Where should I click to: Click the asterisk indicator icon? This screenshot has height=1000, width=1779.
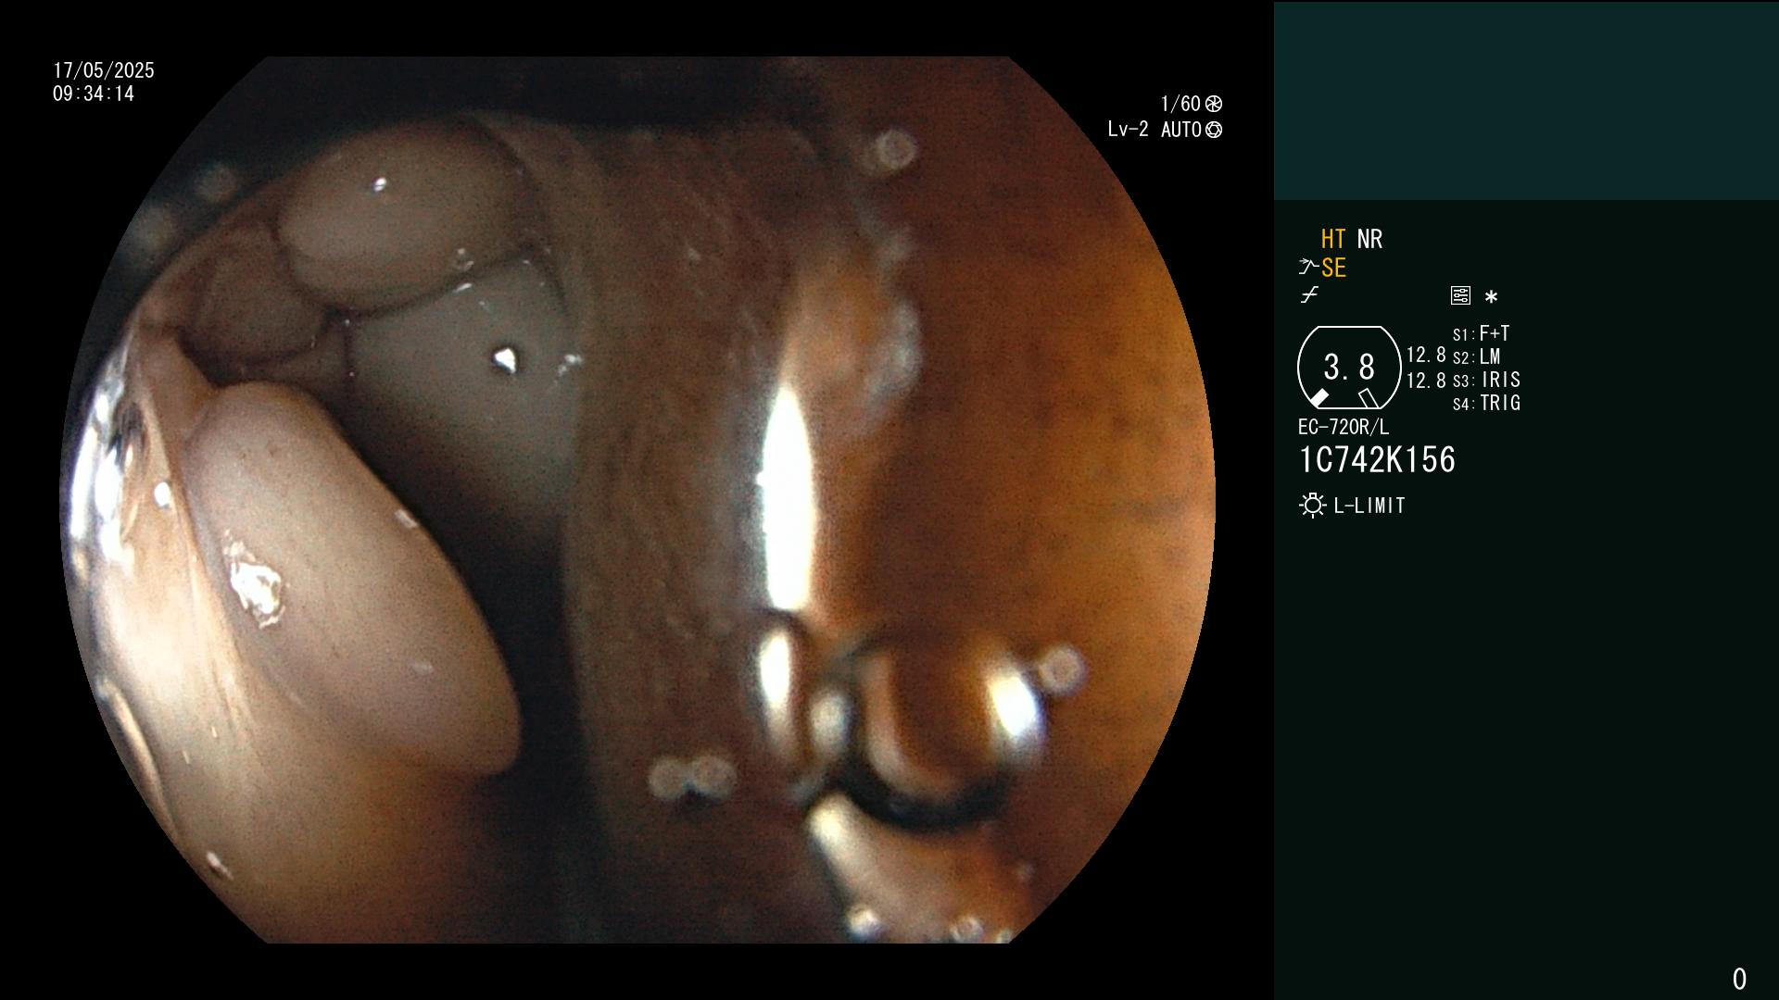tap(1491, 297)
